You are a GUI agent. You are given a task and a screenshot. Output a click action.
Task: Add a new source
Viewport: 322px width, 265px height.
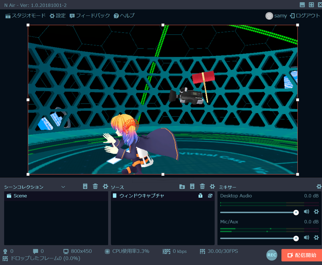click(192, 186)
